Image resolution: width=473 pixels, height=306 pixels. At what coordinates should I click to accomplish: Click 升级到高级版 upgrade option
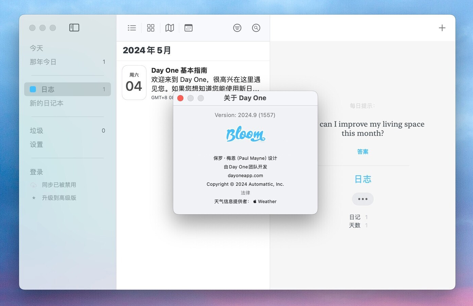pos(59,198)
